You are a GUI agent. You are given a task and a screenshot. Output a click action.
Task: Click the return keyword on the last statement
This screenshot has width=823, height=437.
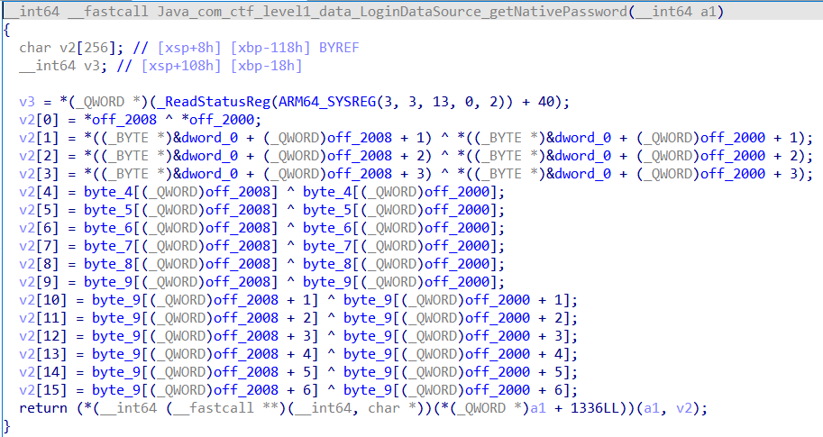coord(41,407)
